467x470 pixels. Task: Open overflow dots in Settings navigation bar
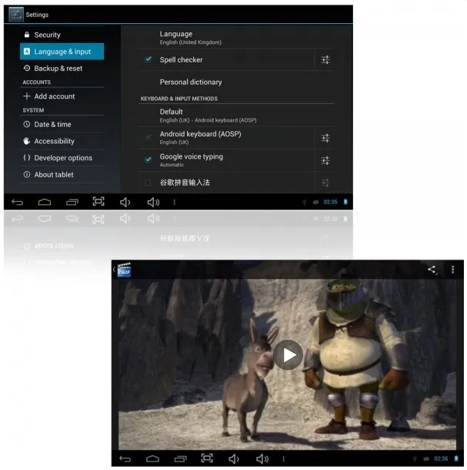[174, 203]
